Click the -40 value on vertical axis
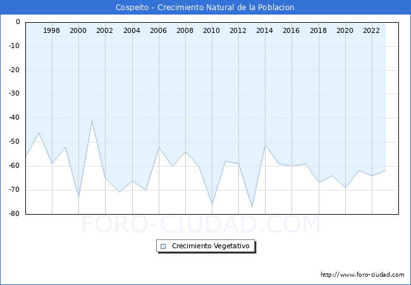411x285 pixels. point(13,118)
